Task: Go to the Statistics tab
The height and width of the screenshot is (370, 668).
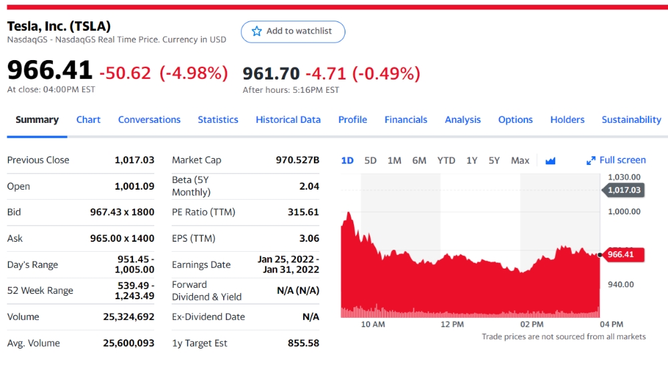Action: pos(218,120)
